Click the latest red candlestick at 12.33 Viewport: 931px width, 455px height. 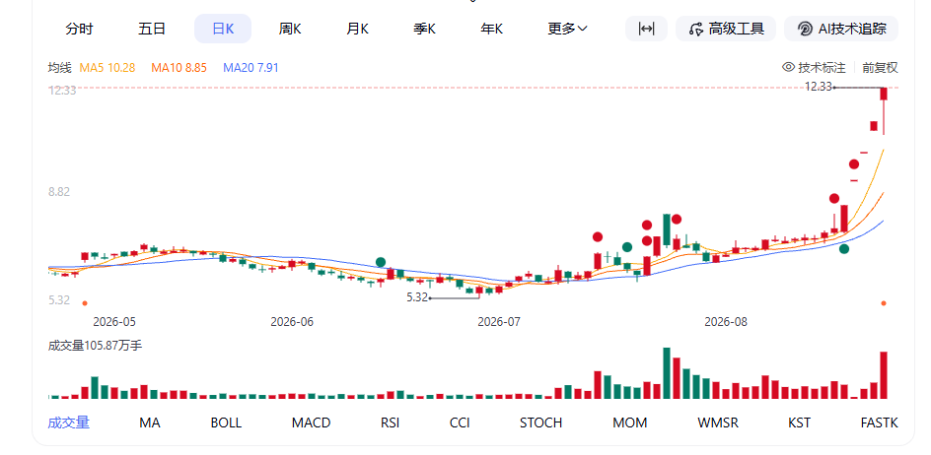(x=884, y=111)
